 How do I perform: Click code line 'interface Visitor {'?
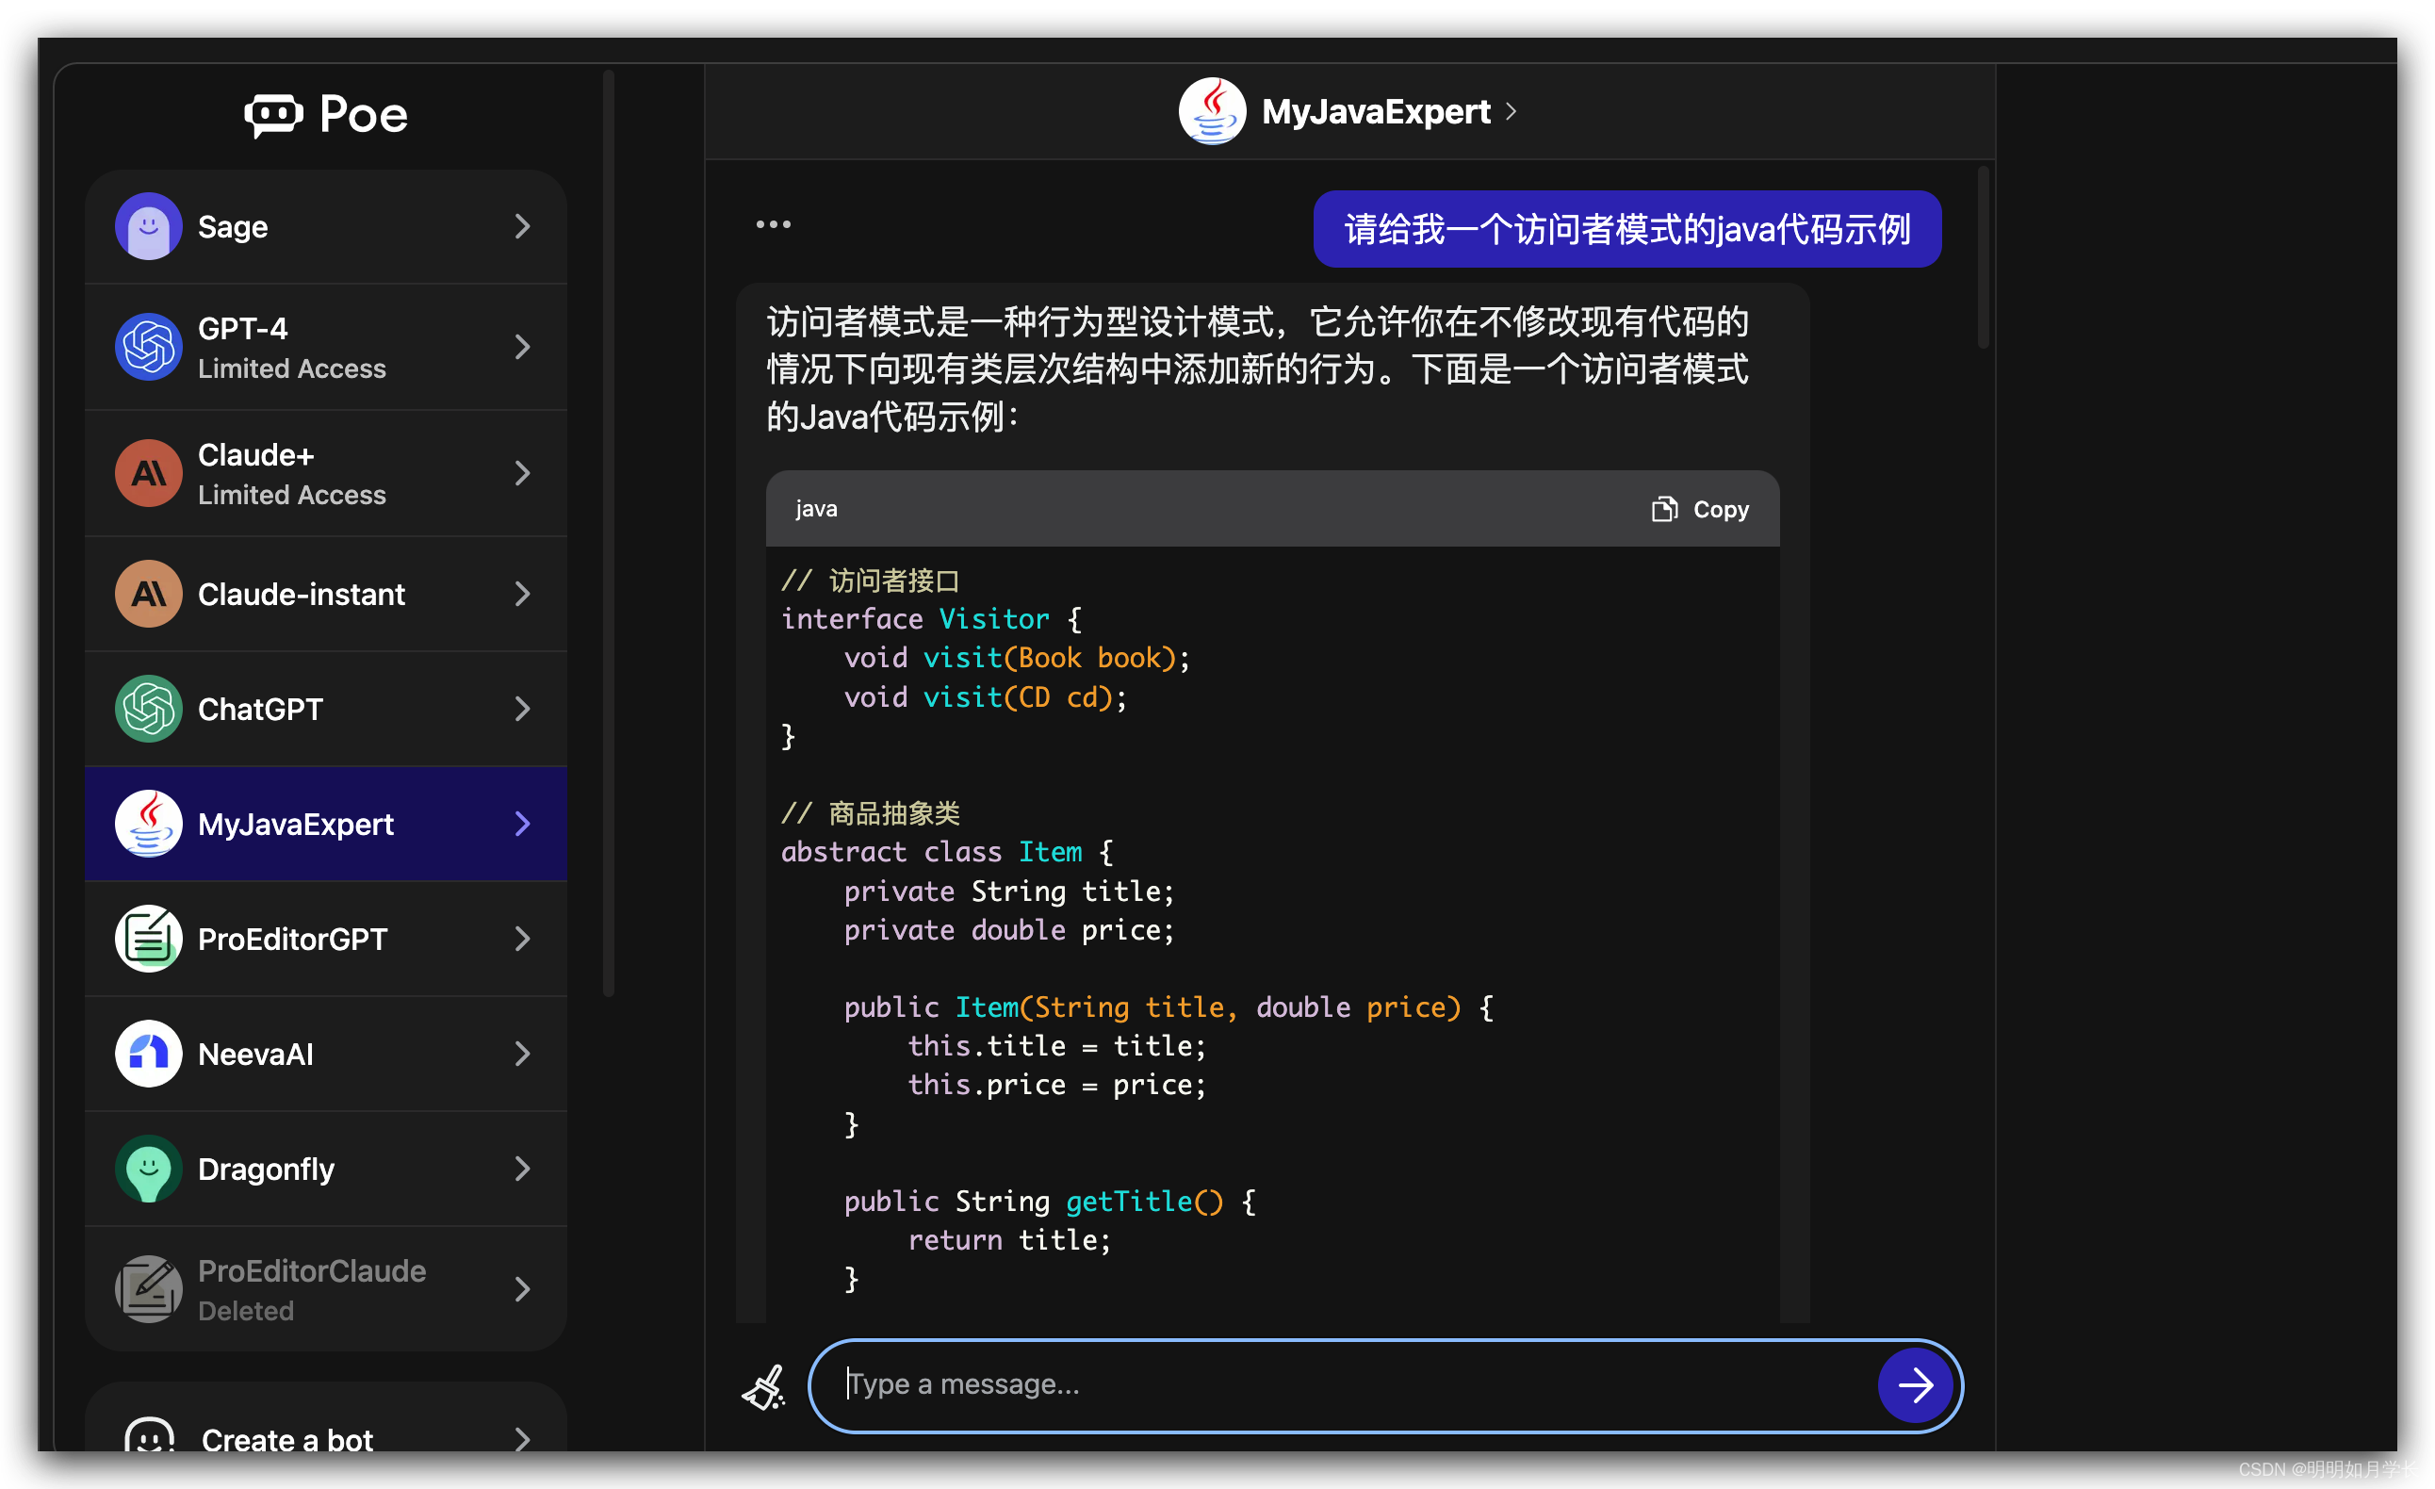coord(931,619)
